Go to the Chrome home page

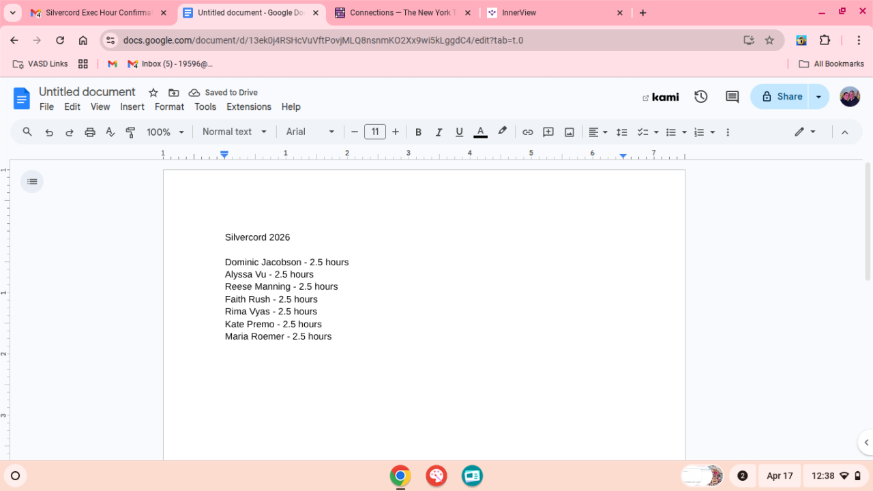(x=83, y=40)
